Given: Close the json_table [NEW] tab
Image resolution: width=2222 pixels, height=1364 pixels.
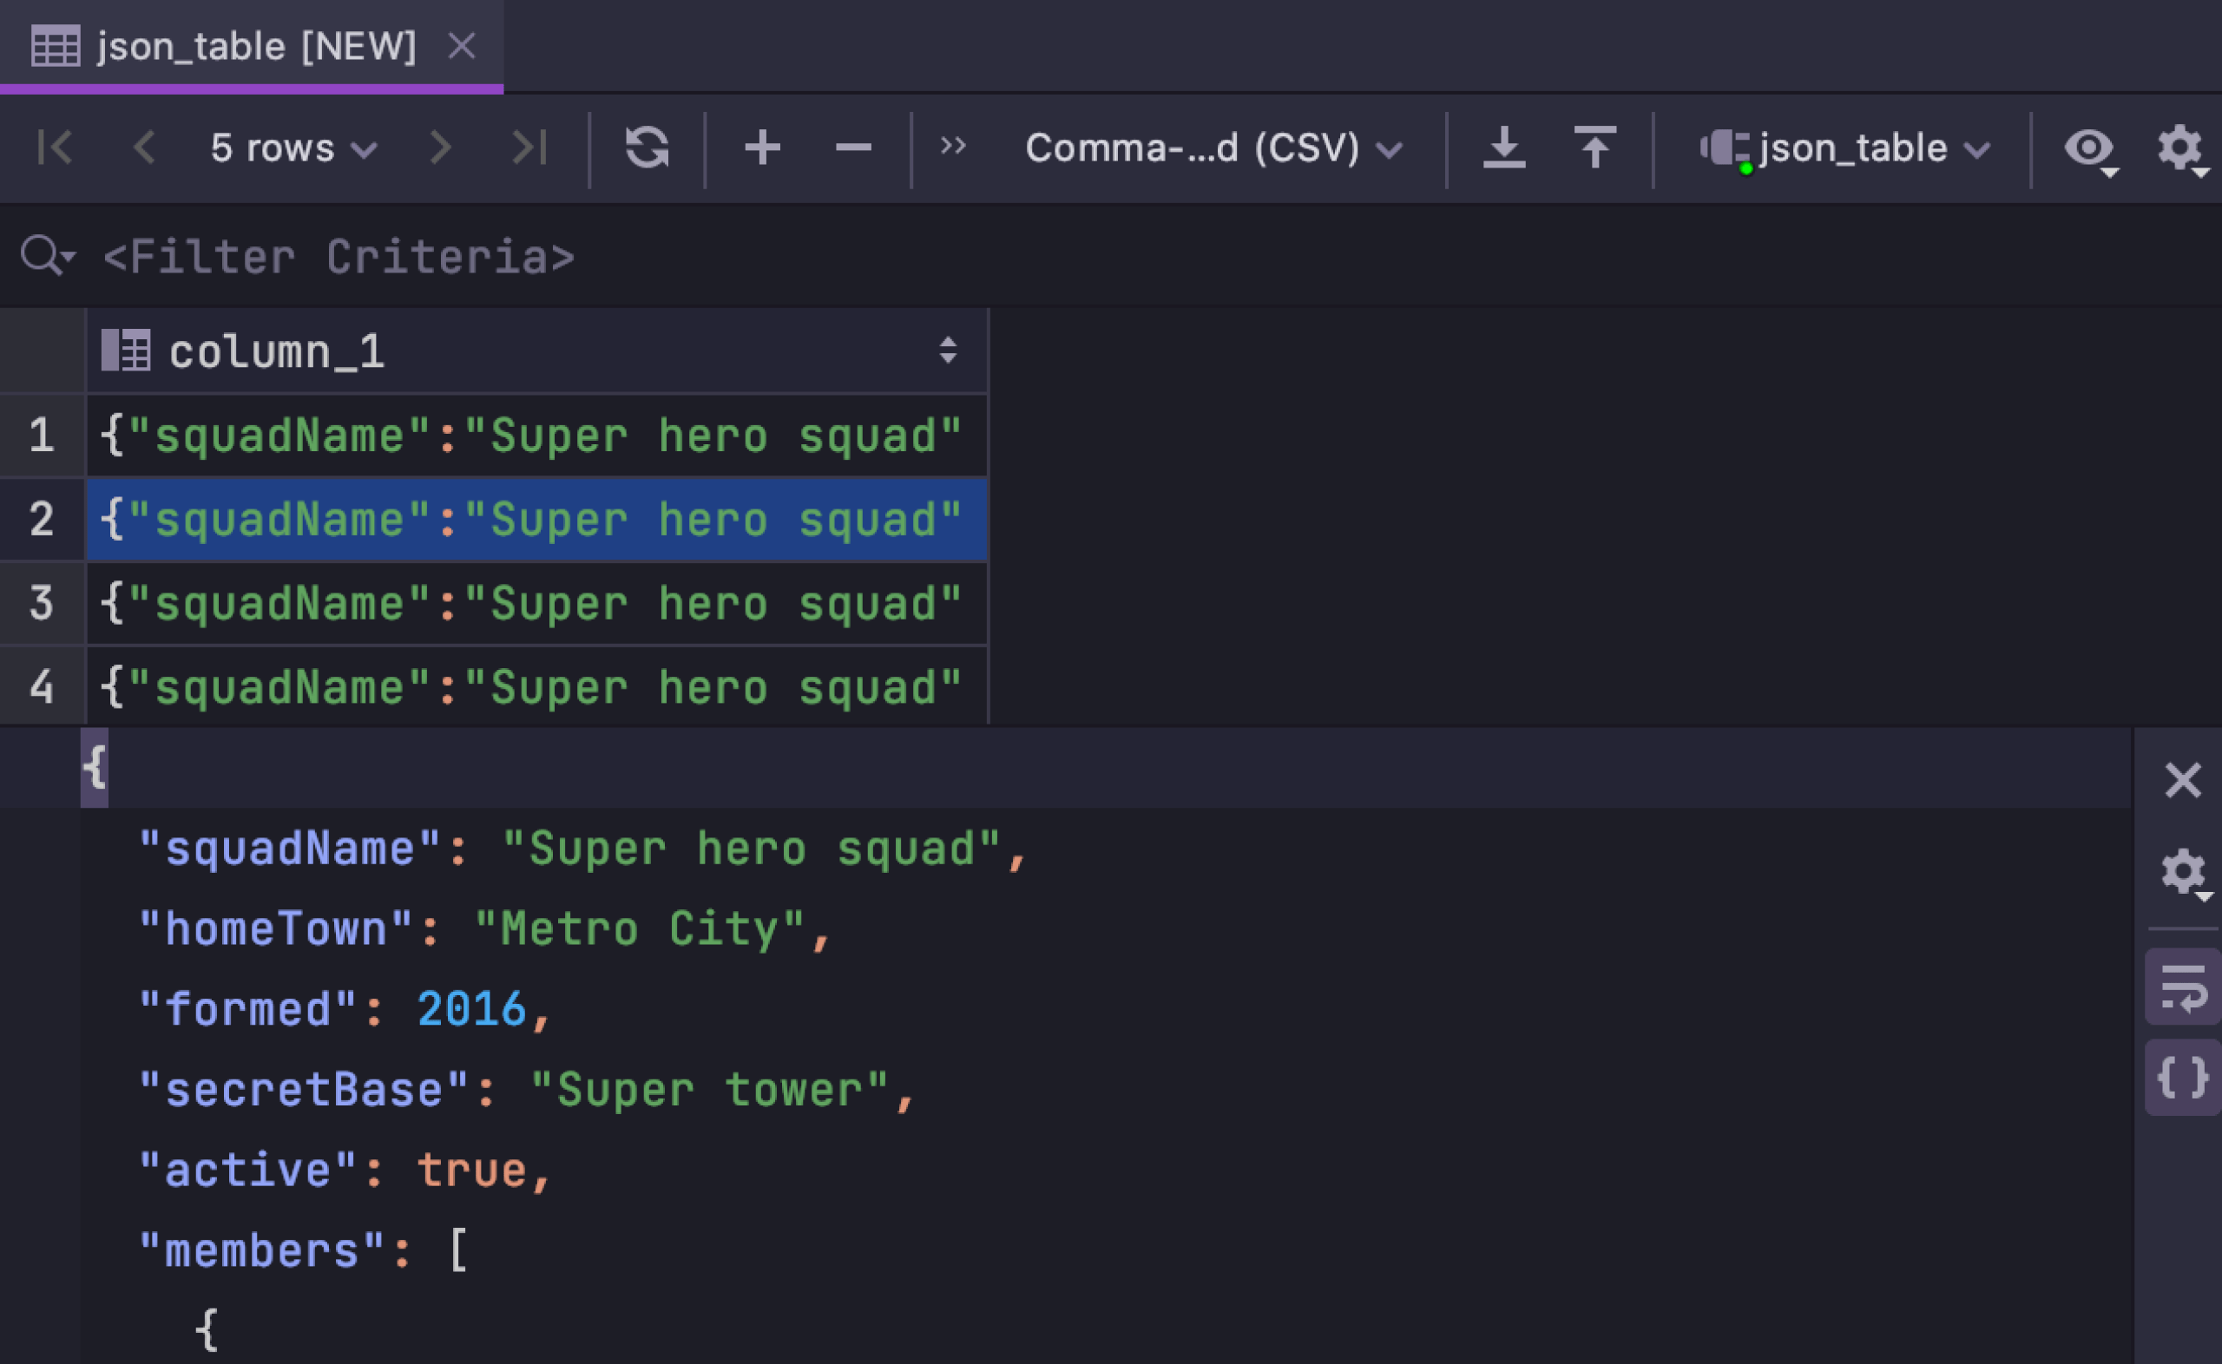Looking at the screenshot, I should 462,46.
